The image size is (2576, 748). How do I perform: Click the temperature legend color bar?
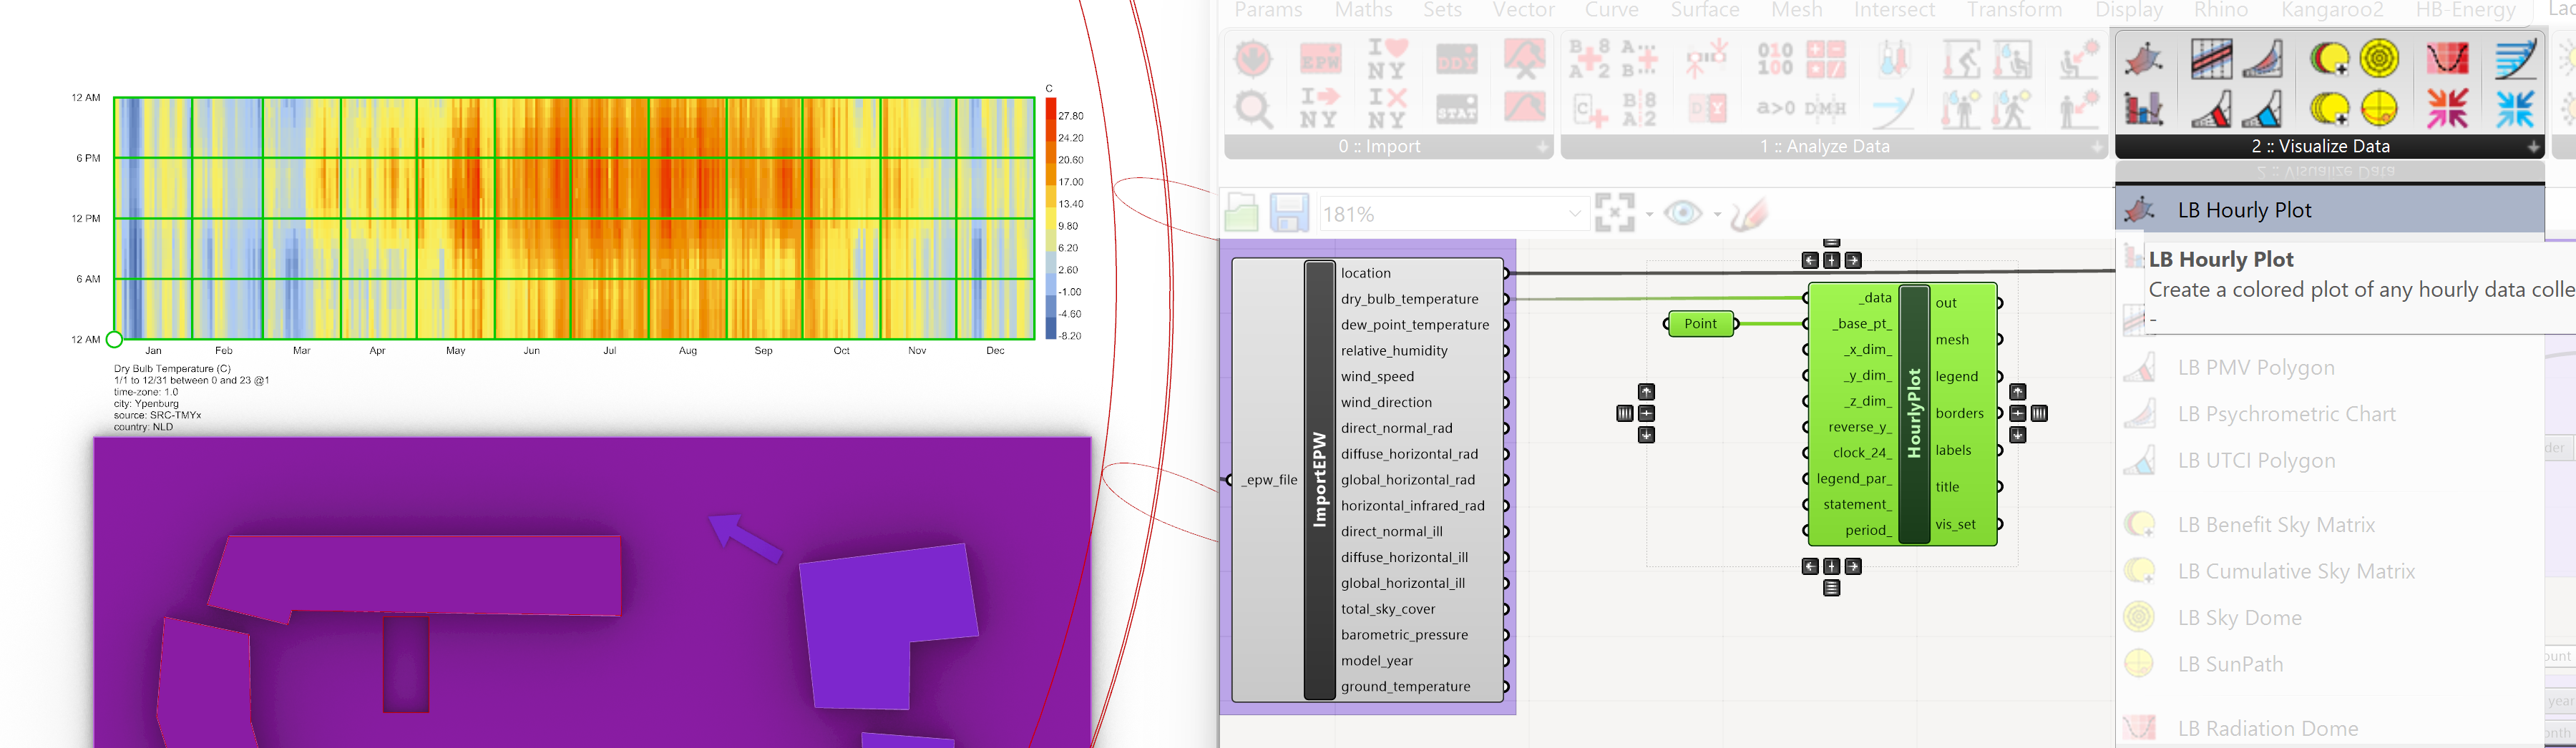click(1050, 220)
